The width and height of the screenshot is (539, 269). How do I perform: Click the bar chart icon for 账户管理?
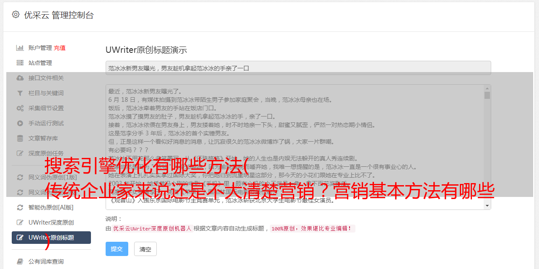[x=20, y=48]
